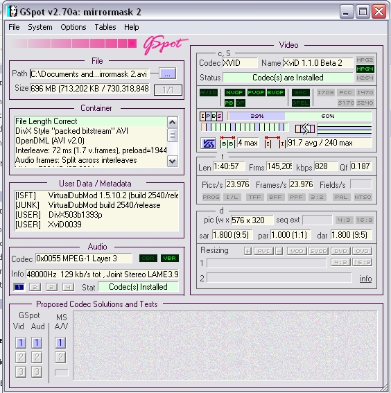Click the 'File Length Correct' container line
The width and height of the screenshot is (391, 393).
click(x=90, y=121)
